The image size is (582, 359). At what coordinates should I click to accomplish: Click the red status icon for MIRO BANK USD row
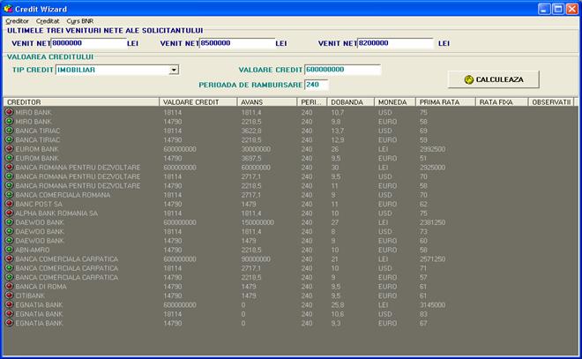point(10,112)
